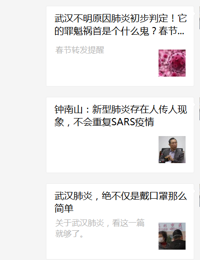
Task: Click the hospital masked people thumbnail
Action: [172, 236]
